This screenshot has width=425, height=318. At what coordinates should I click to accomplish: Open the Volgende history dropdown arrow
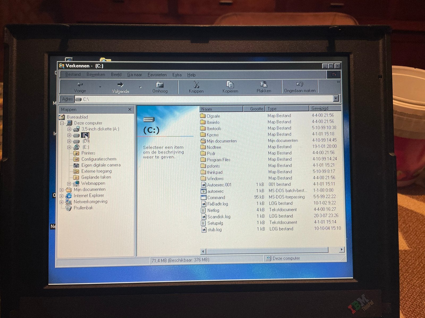click(140, 87)
